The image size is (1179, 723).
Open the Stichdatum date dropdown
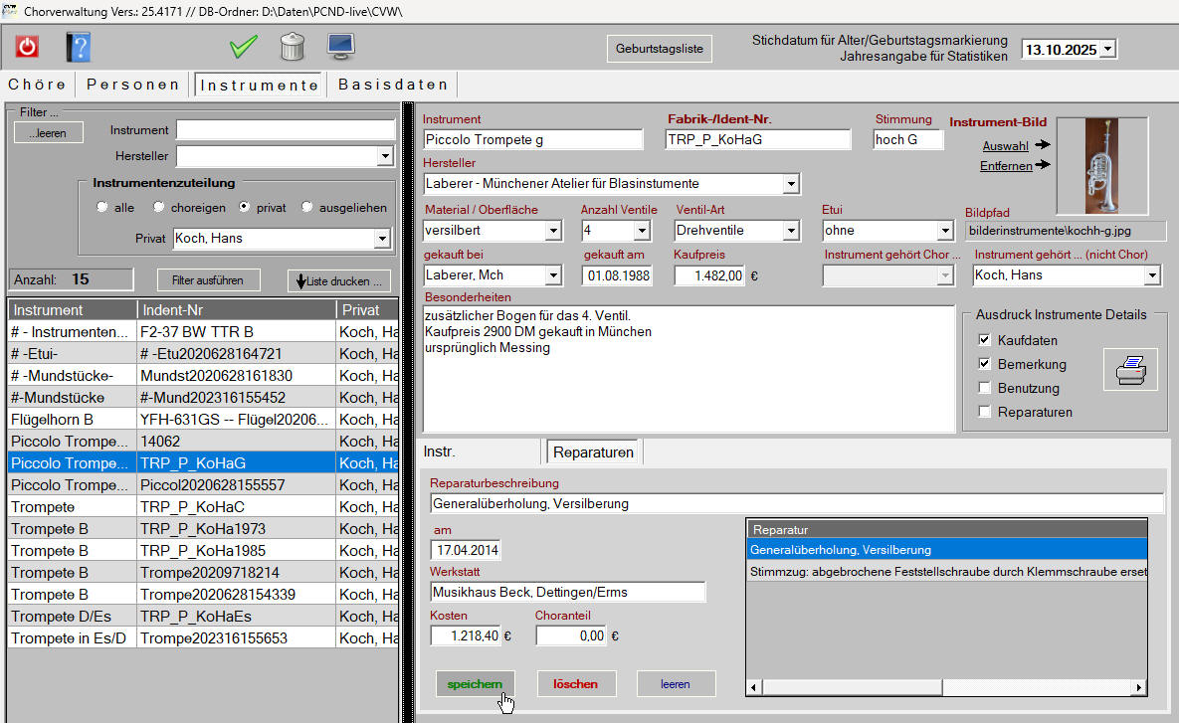[x=1108, y=49]
